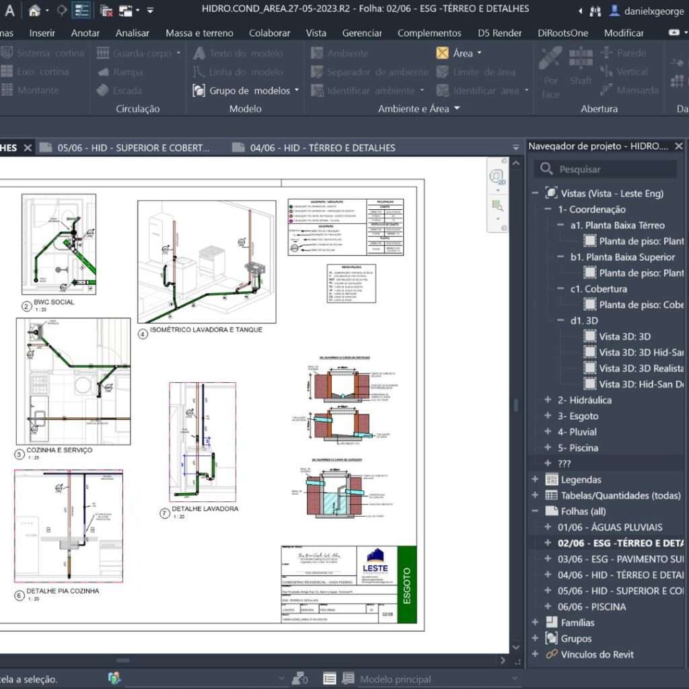The image size is (689, 689).
Task: Click the zoom region icon in navigation bar
Action: [497, 206]
